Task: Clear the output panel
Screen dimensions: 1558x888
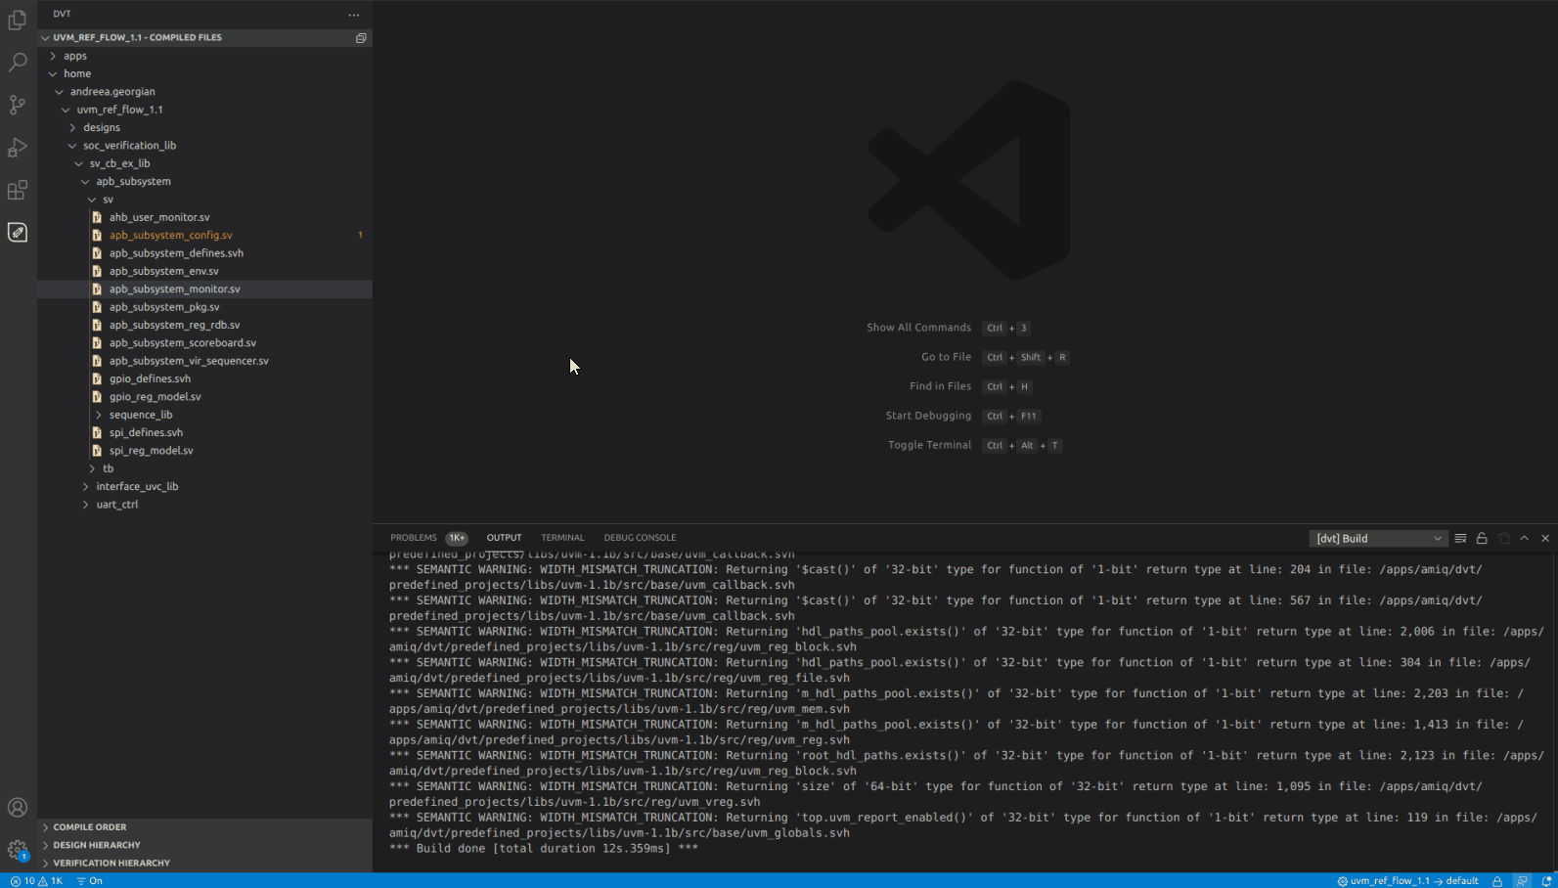Action: [x=1460, y=539]
